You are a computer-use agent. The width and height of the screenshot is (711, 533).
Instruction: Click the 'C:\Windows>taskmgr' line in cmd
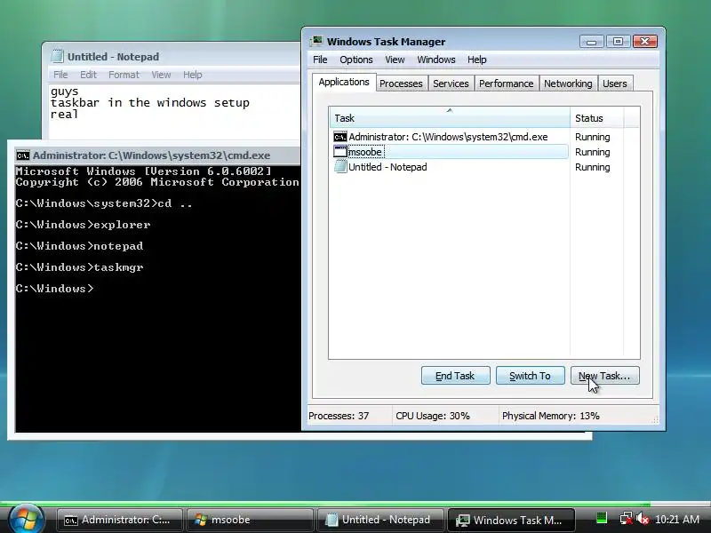[x=79, y=267]
